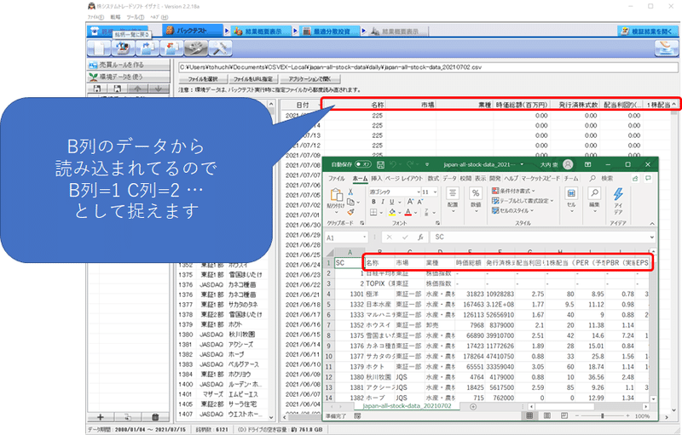Click the Excel paste clipboard icon
Image resolution: width=682 pixels, height=435 pixels.
[336, 195]
